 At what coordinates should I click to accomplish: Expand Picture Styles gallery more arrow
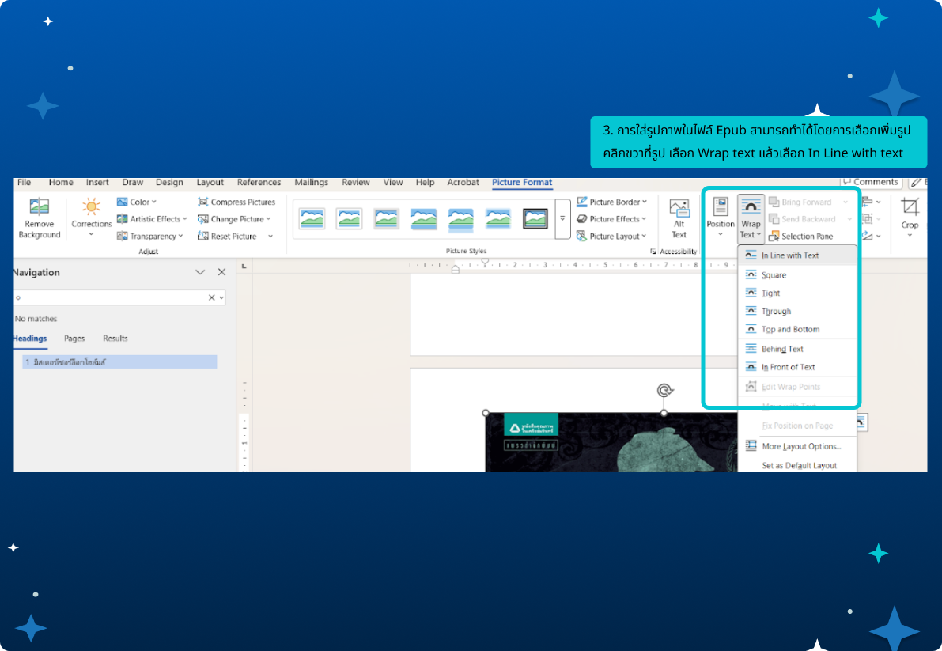tap(562, 219)
